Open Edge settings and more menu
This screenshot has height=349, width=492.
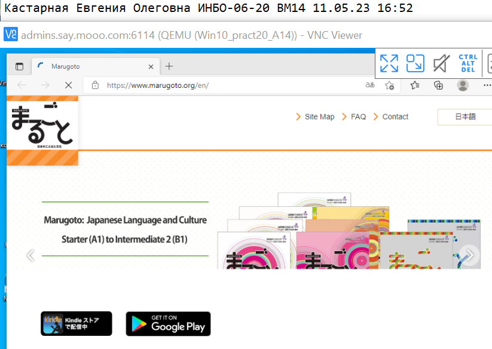point(487,85)
